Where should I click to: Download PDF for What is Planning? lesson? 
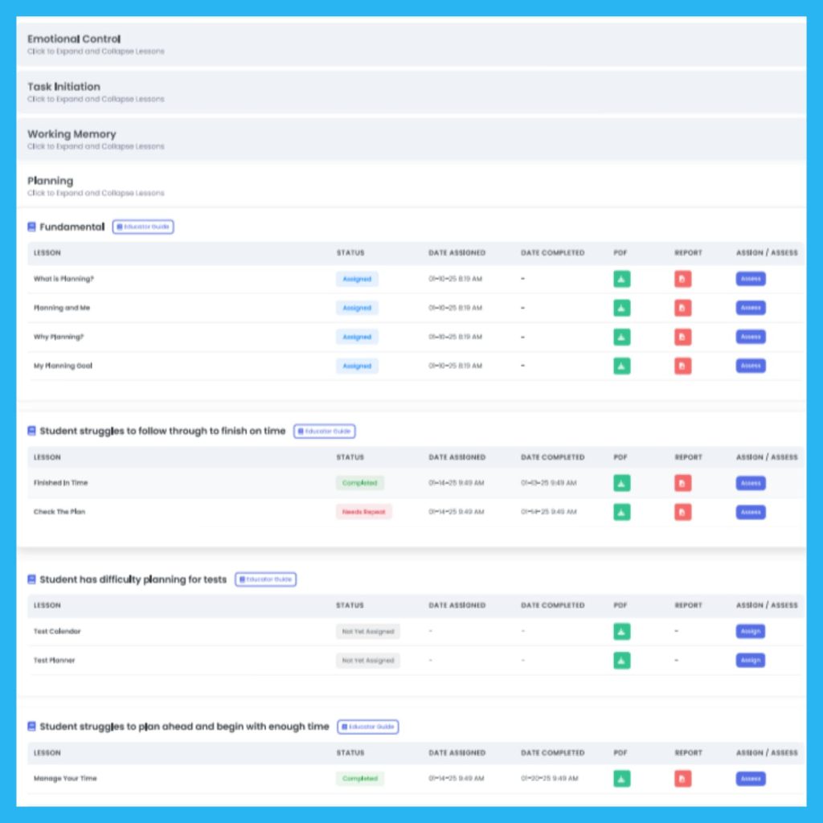click(x=621, y=279)
